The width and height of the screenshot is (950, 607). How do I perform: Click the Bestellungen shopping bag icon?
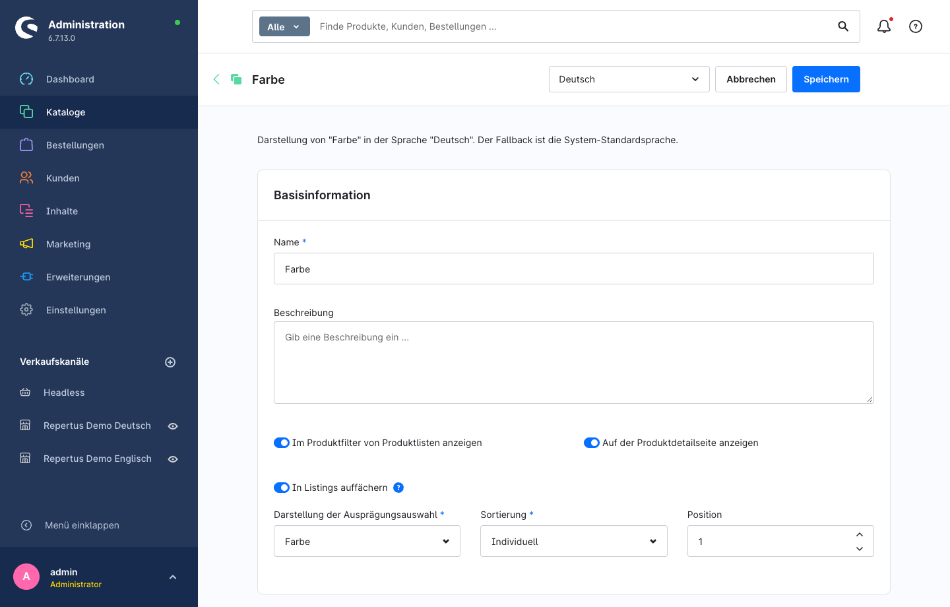tap(26, 144)
